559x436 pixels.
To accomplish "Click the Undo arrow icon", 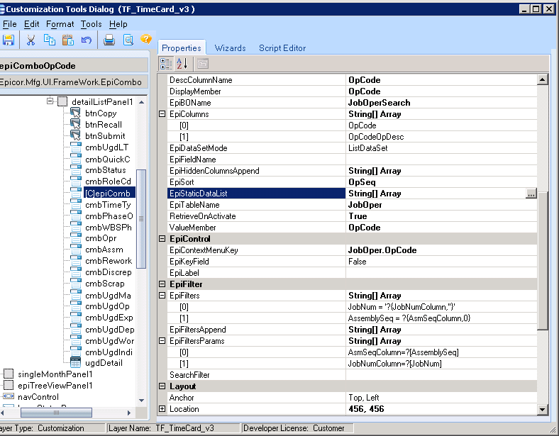I will point(86,40).
